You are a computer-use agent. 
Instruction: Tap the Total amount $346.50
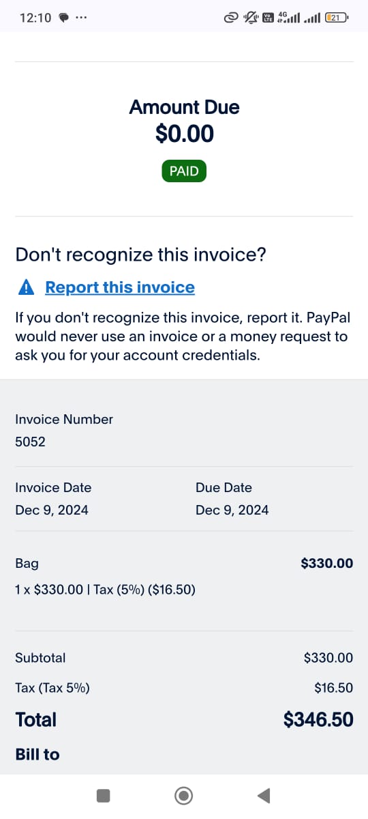318,719
